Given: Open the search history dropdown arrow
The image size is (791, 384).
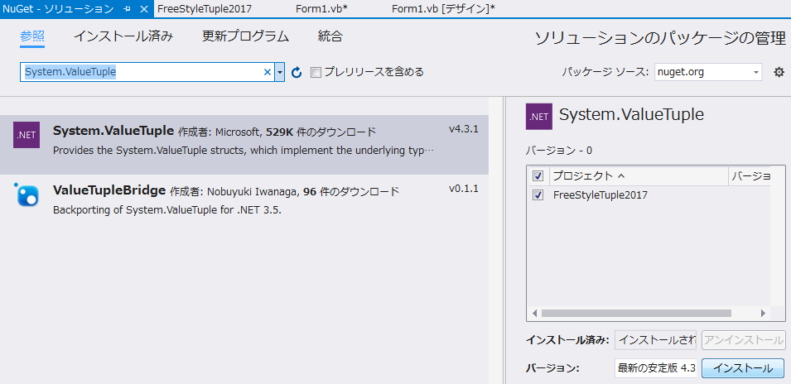Looking at the screenshot, I should tap(280, 72).
